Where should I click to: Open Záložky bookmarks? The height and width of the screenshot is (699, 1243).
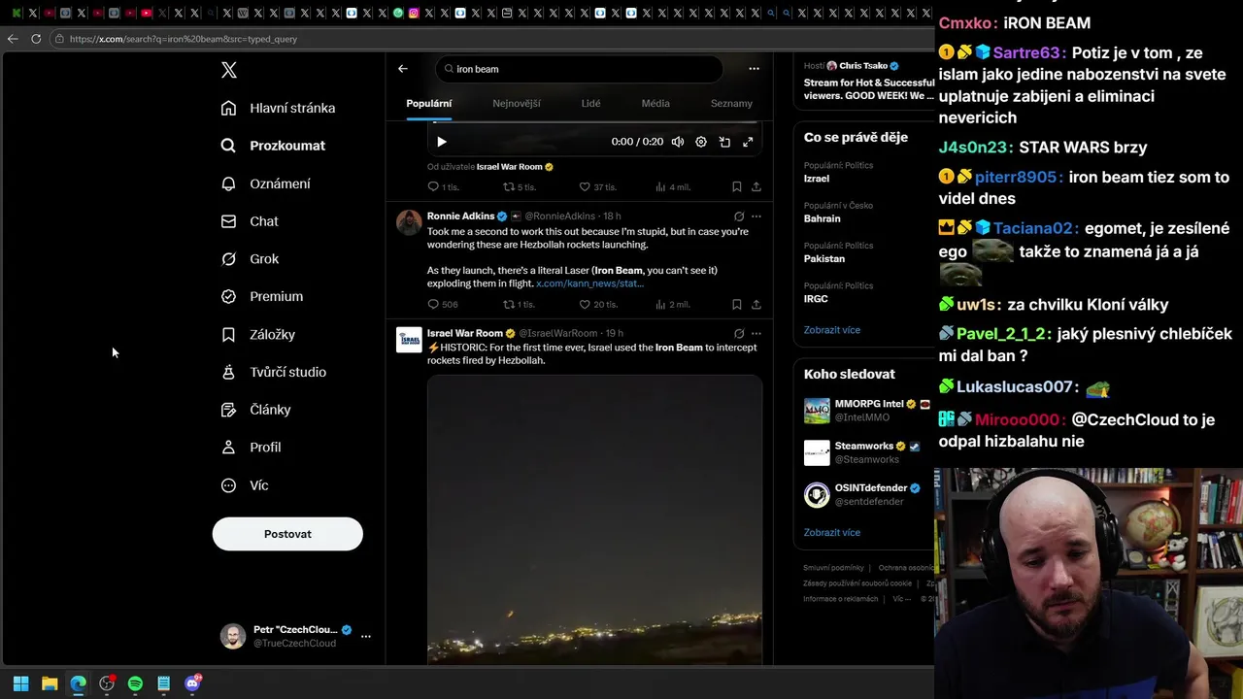(x=258, y=334)
